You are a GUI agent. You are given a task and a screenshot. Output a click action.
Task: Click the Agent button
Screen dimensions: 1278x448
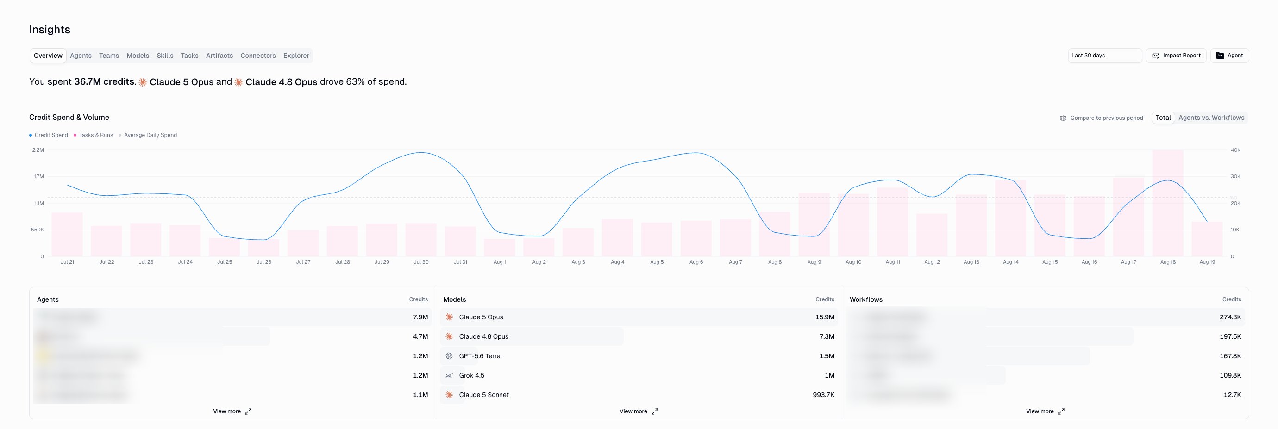(1229, 56)
